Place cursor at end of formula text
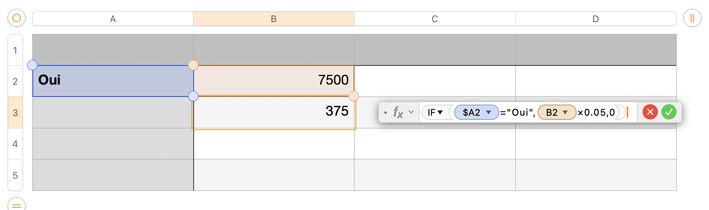The image size is (709, 210). click(627, 112)
